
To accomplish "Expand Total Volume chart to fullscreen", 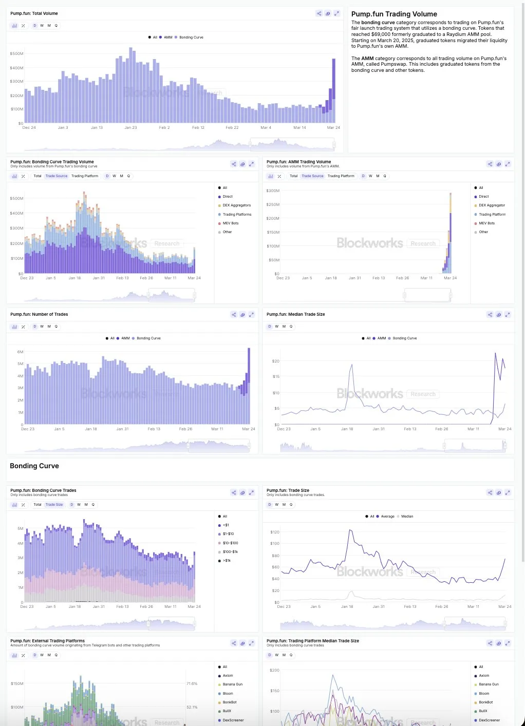I will coord(336,13).
